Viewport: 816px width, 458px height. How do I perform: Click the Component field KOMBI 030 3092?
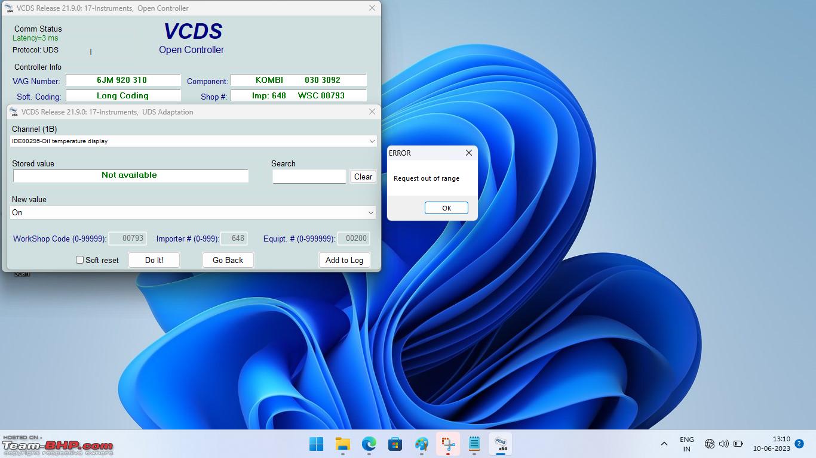click(x=298, y=80)
